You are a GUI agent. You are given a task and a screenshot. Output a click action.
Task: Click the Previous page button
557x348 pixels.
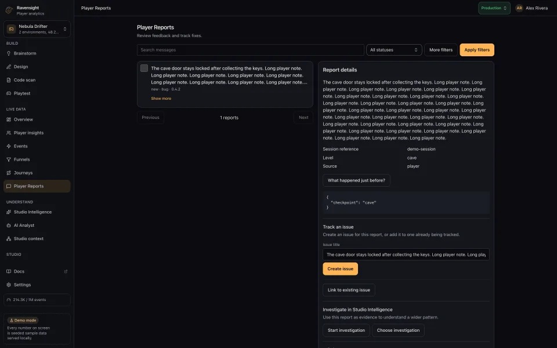pyautogui.click(x=150, y=118)
